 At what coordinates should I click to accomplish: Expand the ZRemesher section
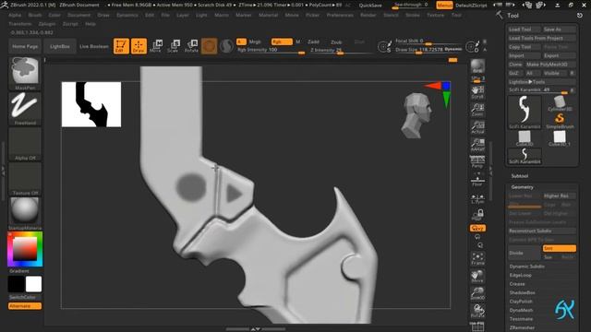[522, 327]
